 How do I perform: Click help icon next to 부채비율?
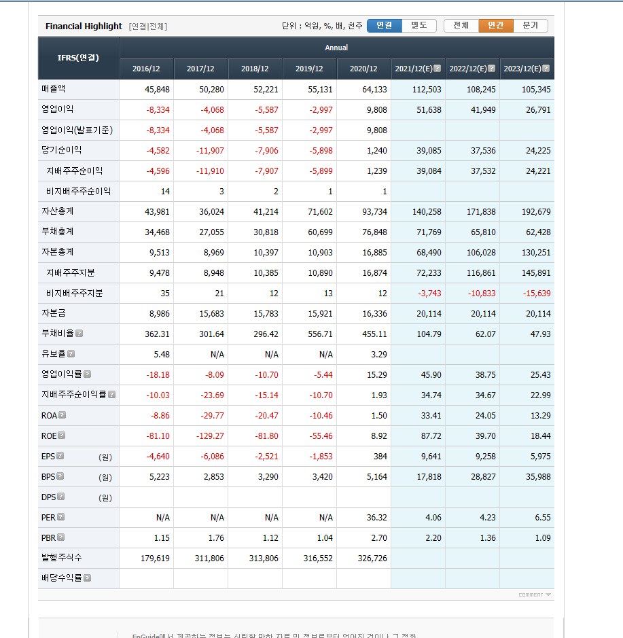(79, 334)
